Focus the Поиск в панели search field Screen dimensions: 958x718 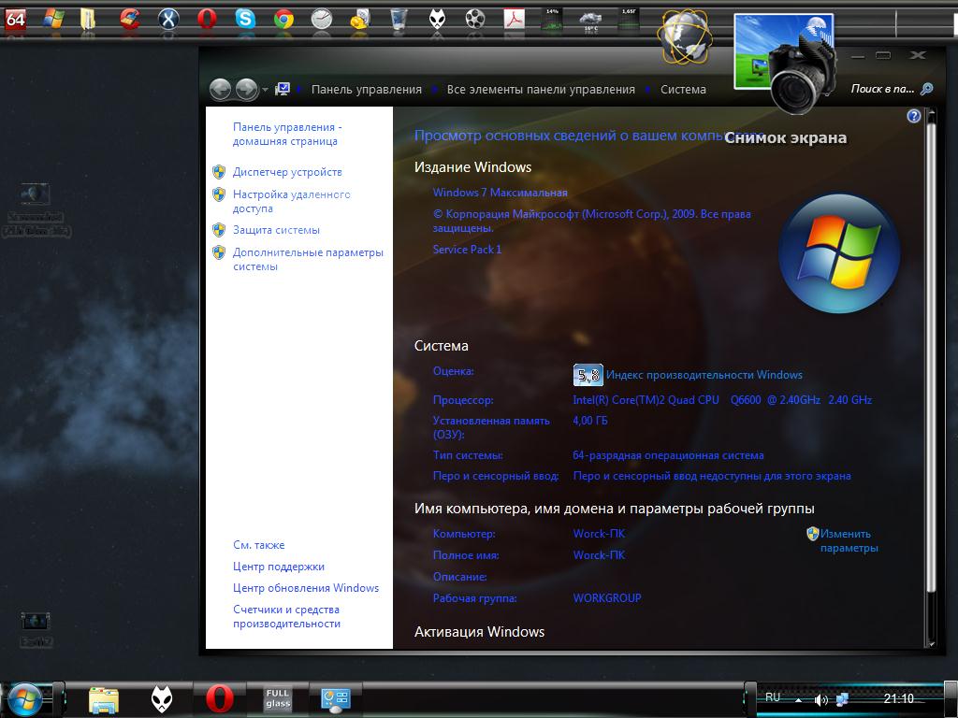click(883, 89)
